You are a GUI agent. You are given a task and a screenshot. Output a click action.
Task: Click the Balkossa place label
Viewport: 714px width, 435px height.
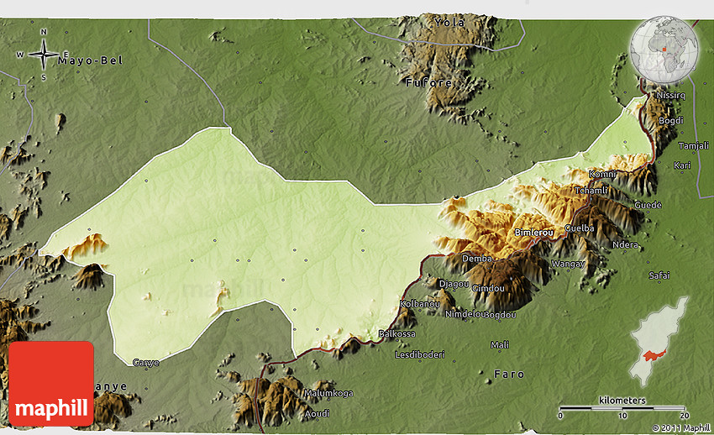pos(397,333)
